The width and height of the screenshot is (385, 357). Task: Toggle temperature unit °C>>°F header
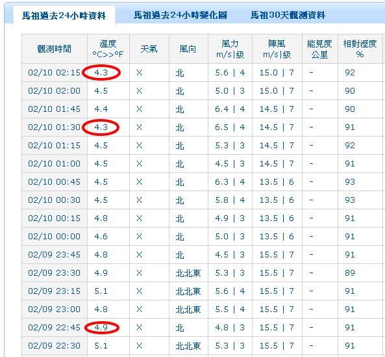[108, 54]
